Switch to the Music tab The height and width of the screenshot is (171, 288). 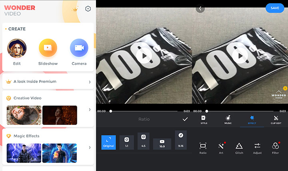[x=228, y=119]
